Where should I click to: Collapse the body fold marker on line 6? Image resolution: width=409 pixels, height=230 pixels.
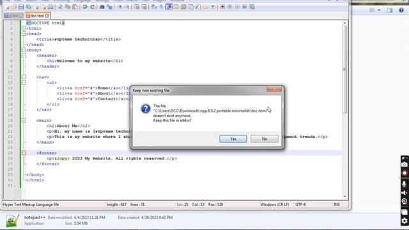click(x=24, y=50)
